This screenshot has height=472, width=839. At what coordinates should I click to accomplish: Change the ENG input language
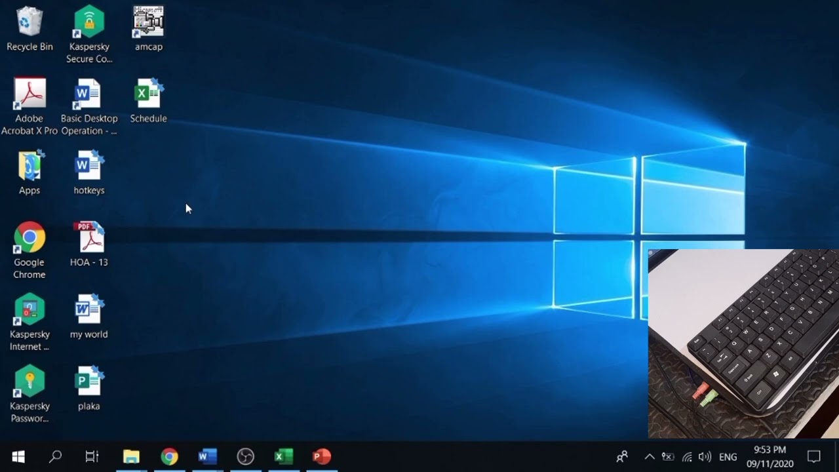click(728, 457)
